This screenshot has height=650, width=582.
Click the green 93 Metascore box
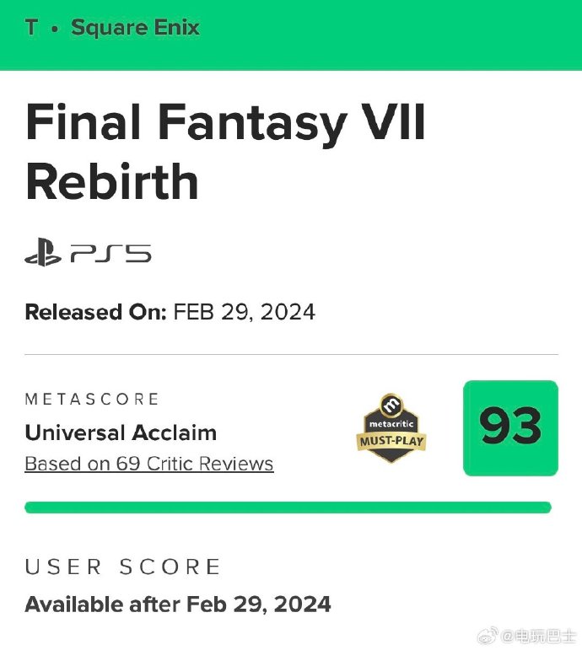coord(510,427)
